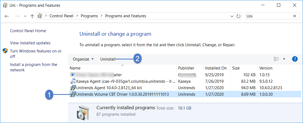
Task: Open Help with the question mark icon
Action: [295, 59]
